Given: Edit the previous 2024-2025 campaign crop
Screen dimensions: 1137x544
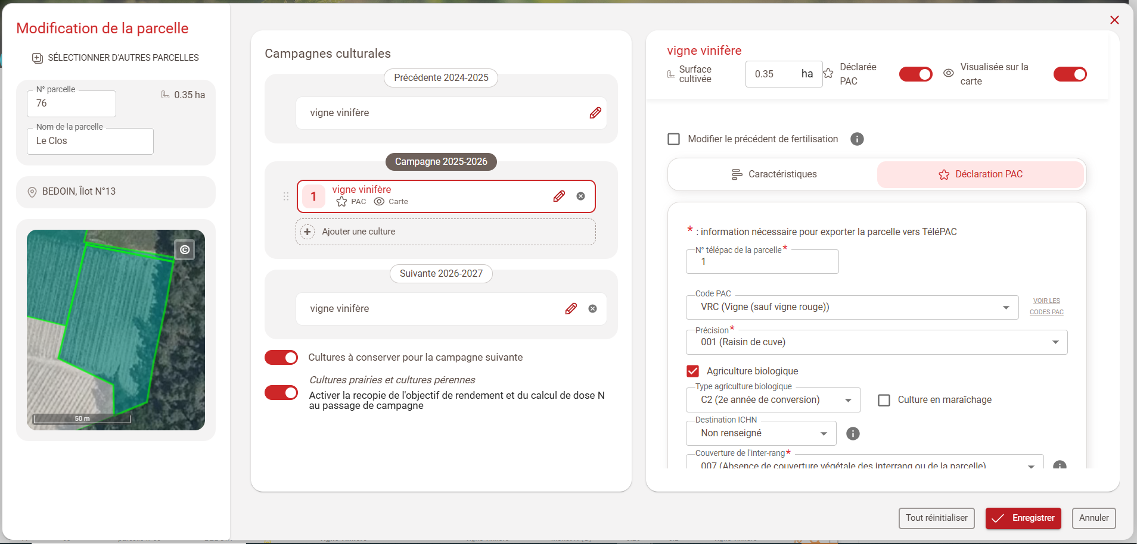Looking at the screenshot, I should [595, 113].
